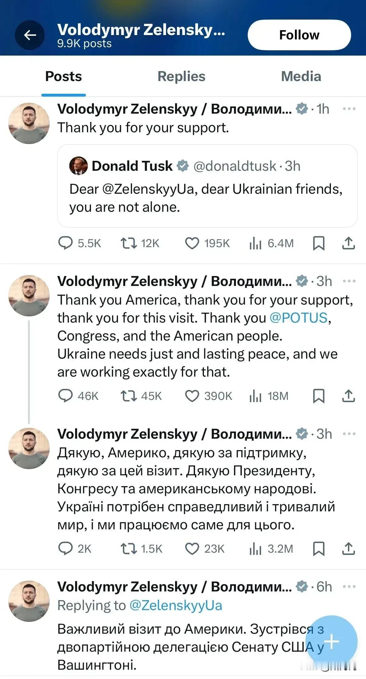Open more options on the 1h post

(x=349, y=109)
